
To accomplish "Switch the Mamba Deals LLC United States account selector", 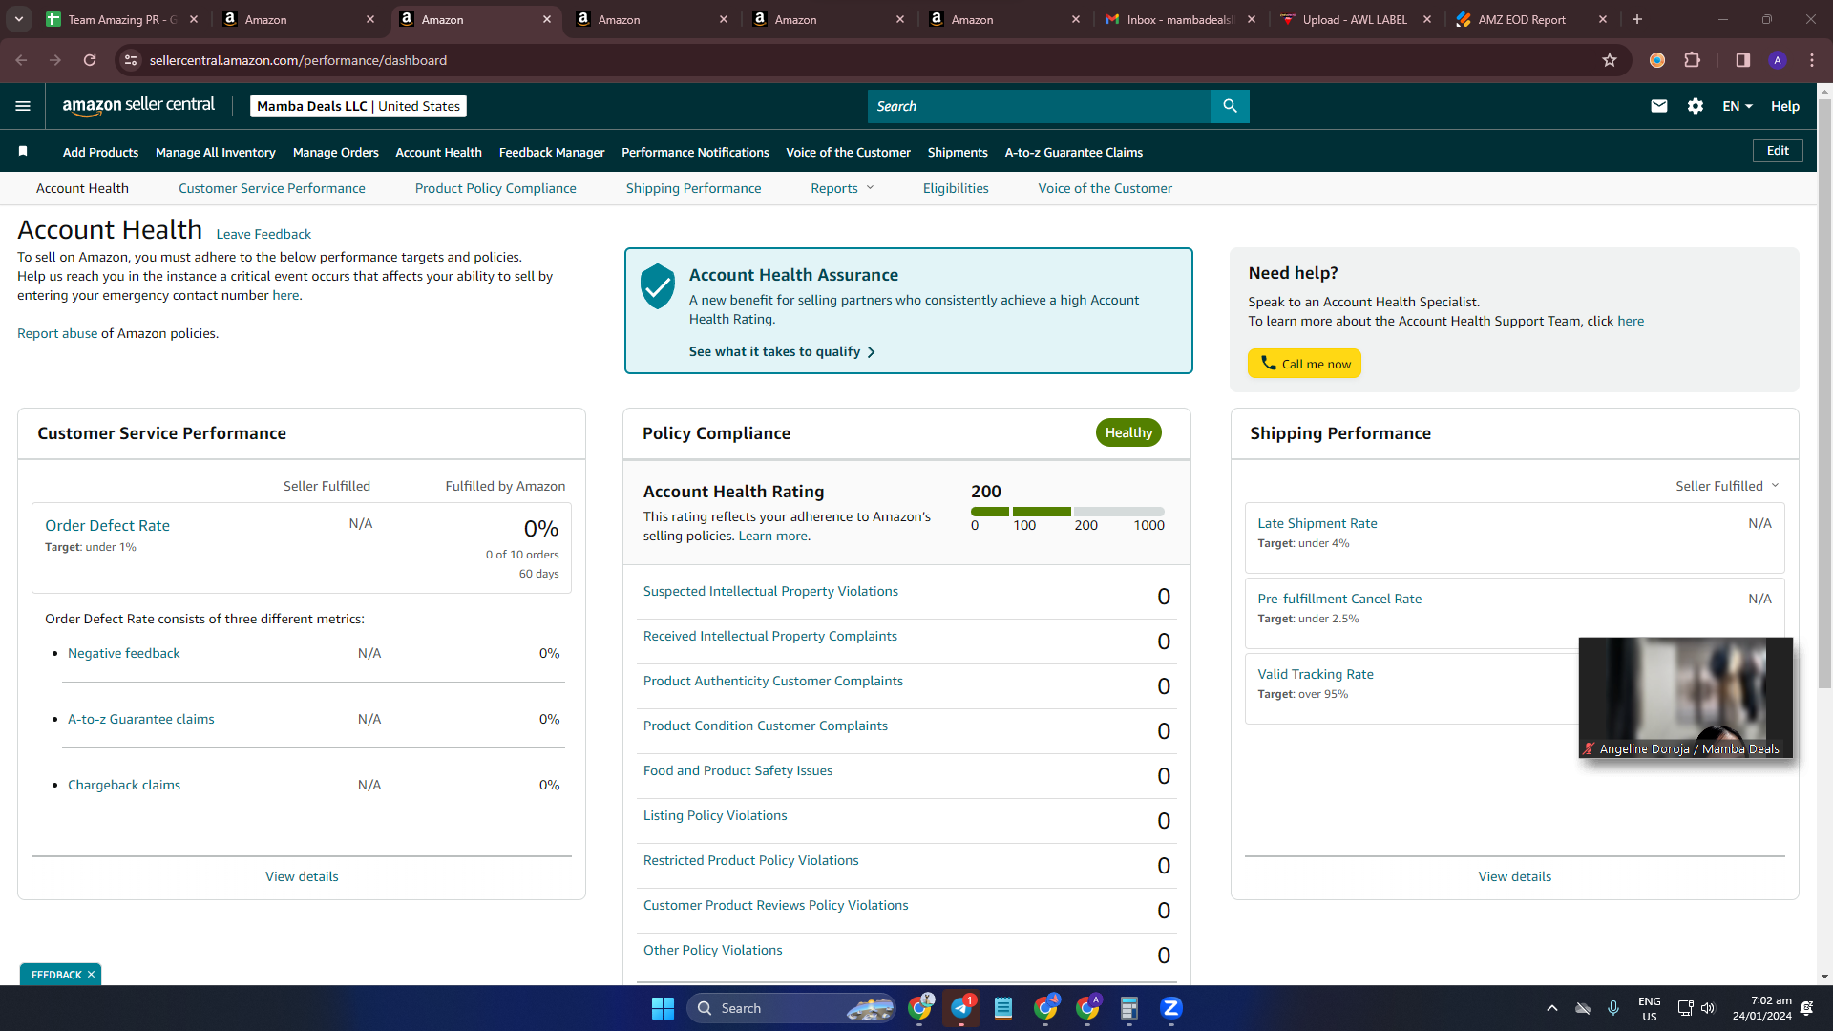I will [x=358, y=106].
